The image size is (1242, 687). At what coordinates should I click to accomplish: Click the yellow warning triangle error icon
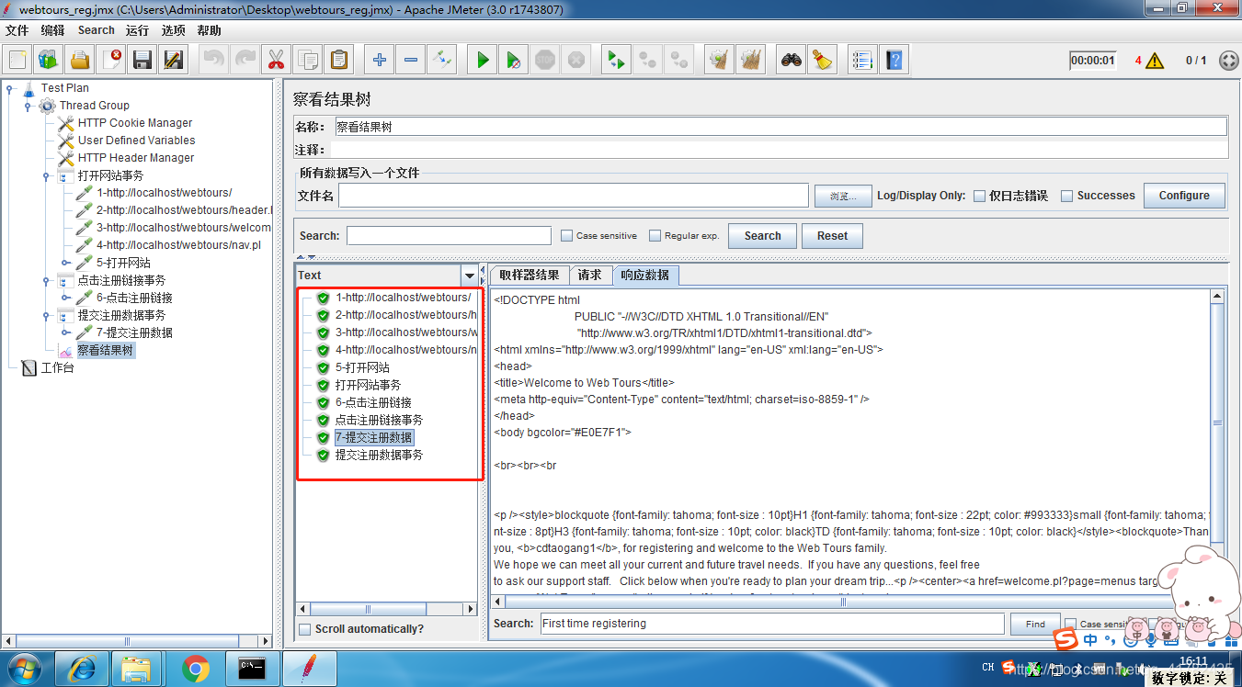pyautogui.click(x=1155, y=62)
